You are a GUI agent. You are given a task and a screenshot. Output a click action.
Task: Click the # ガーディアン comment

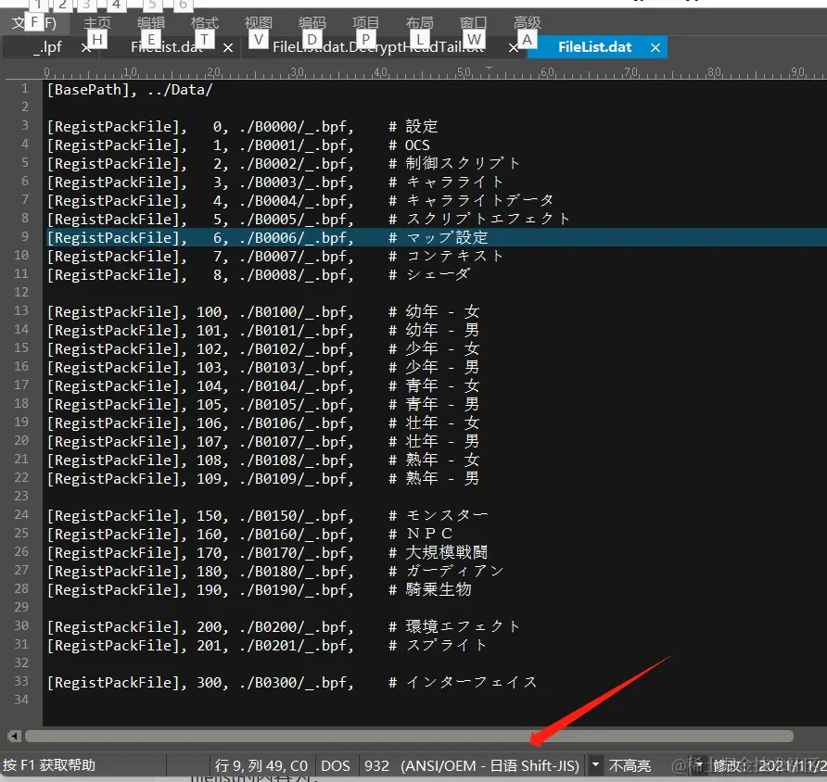coord(446,572)
